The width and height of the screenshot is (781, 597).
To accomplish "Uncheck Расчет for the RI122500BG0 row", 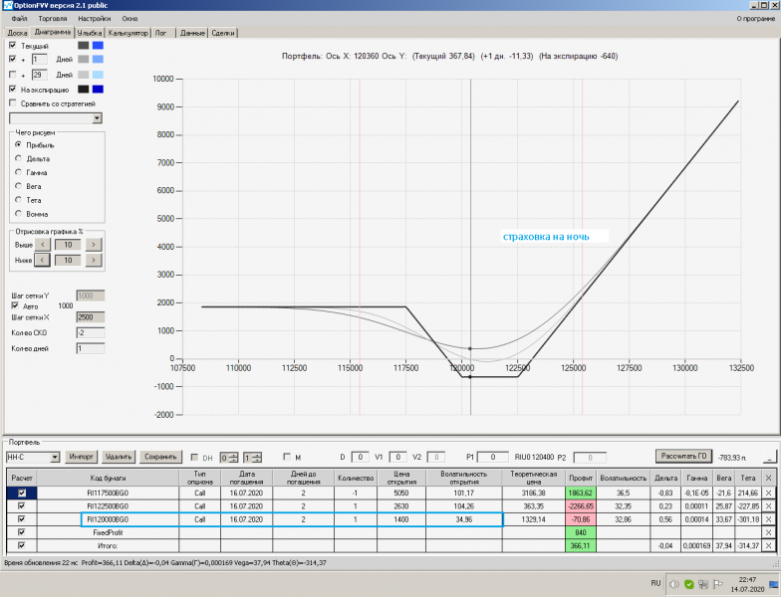I will [x=22, y=505].
